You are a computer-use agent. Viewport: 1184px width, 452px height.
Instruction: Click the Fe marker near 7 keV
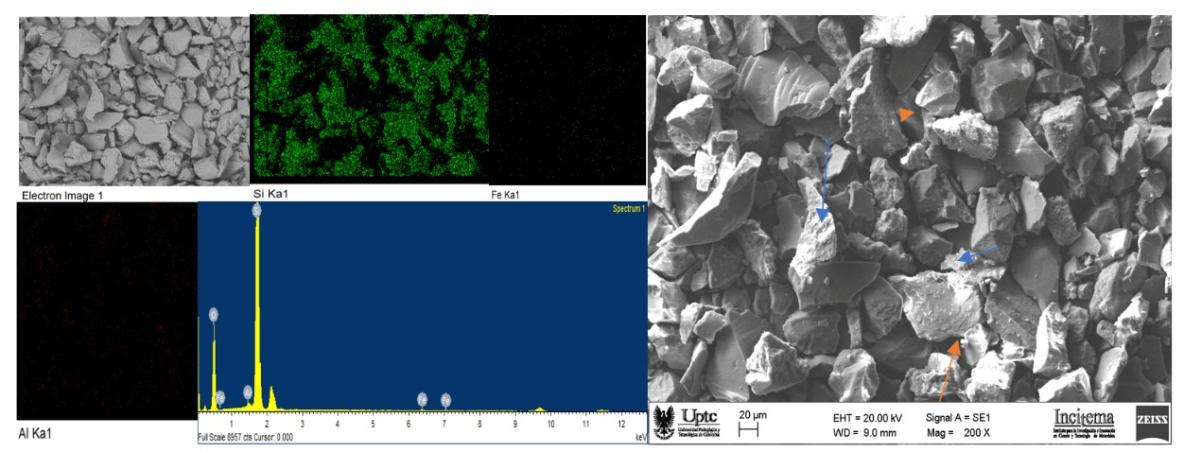click(445, 399)
